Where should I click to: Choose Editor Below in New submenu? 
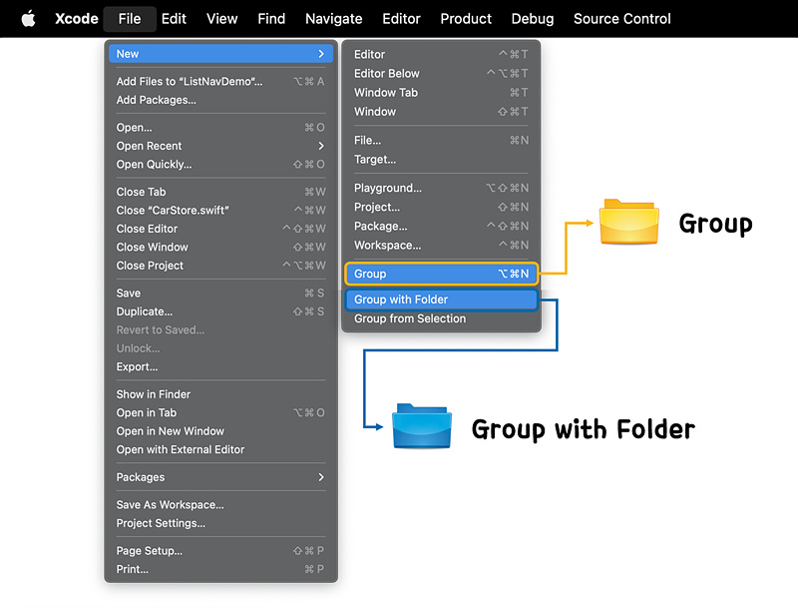coord(441,73)
